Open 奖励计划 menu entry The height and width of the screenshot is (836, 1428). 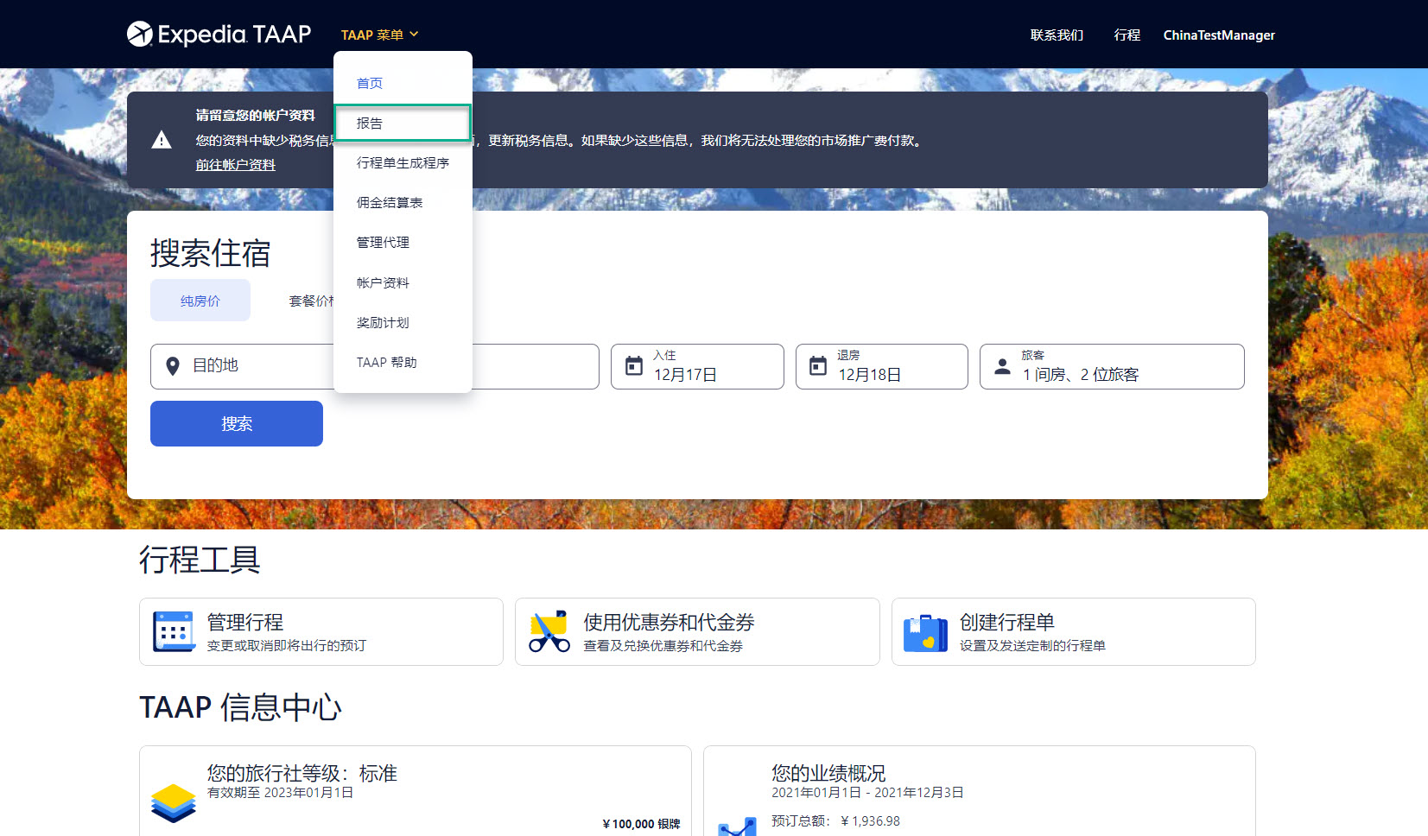click(x=403, y=322)
